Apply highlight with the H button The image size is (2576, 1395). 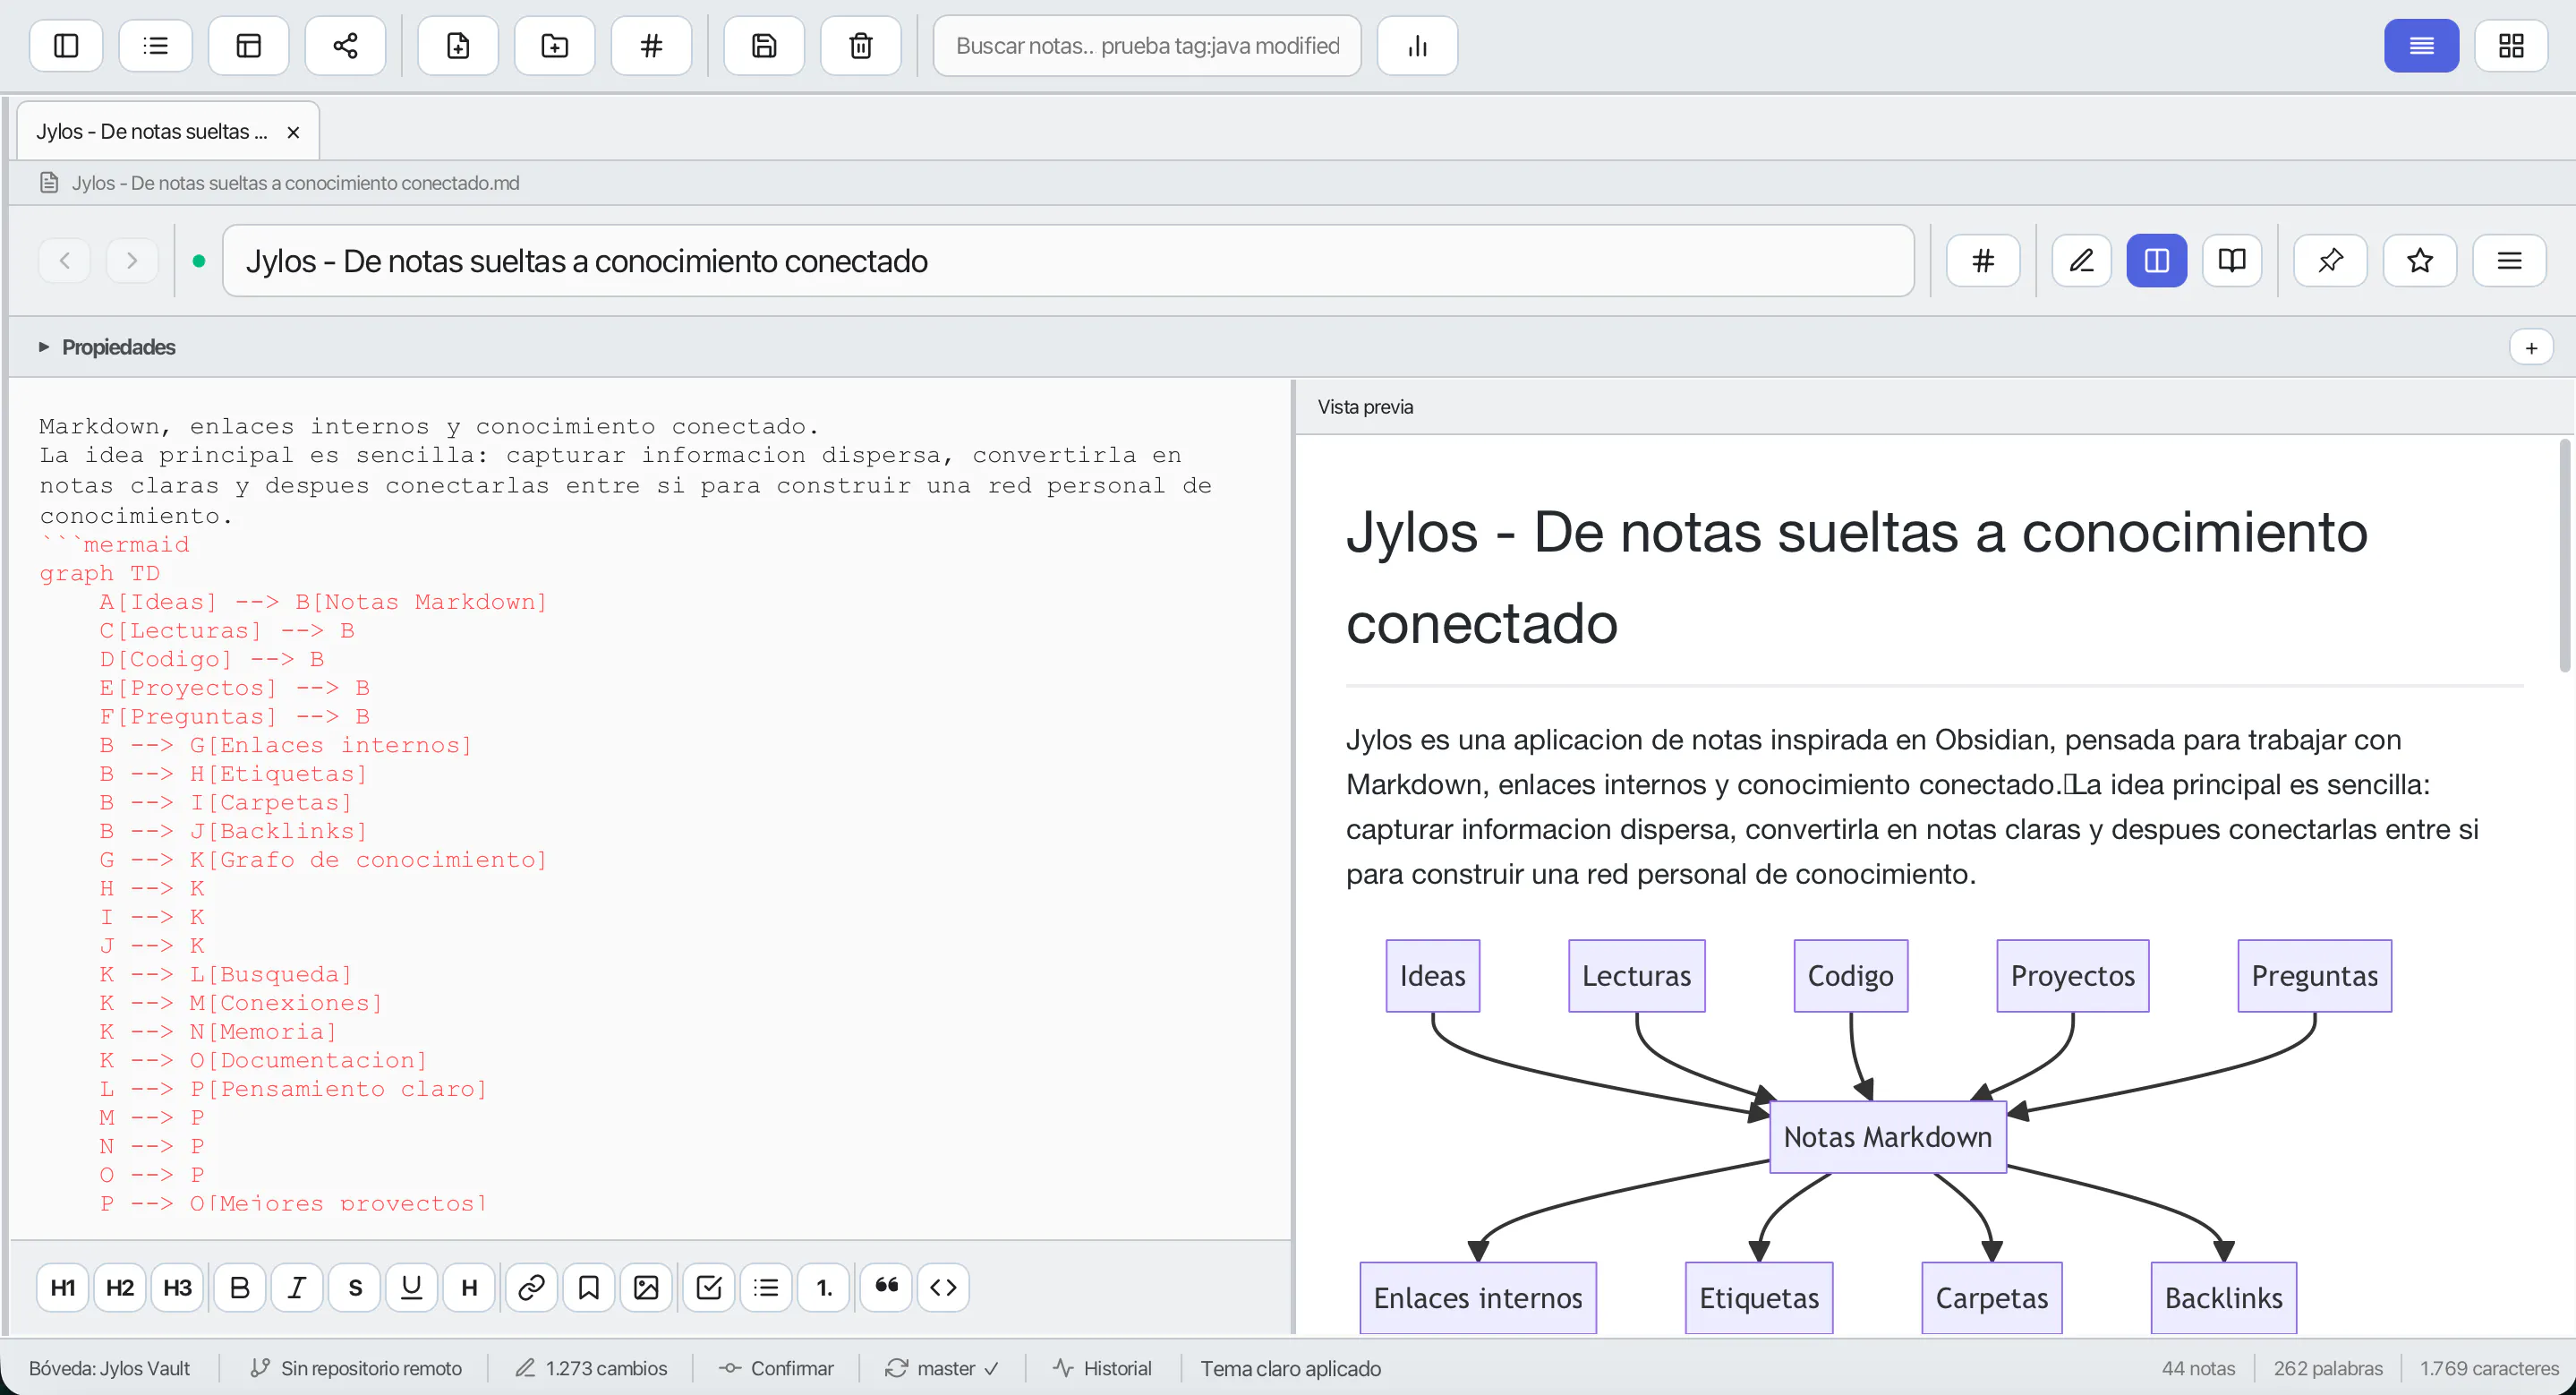(x=469, y=1287)
